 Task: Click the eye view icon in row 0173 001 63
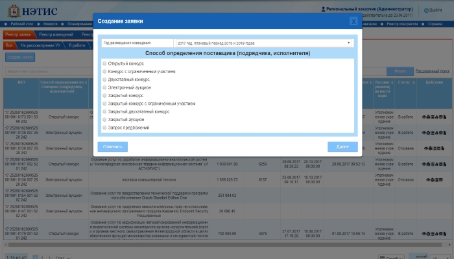(424, 117)
